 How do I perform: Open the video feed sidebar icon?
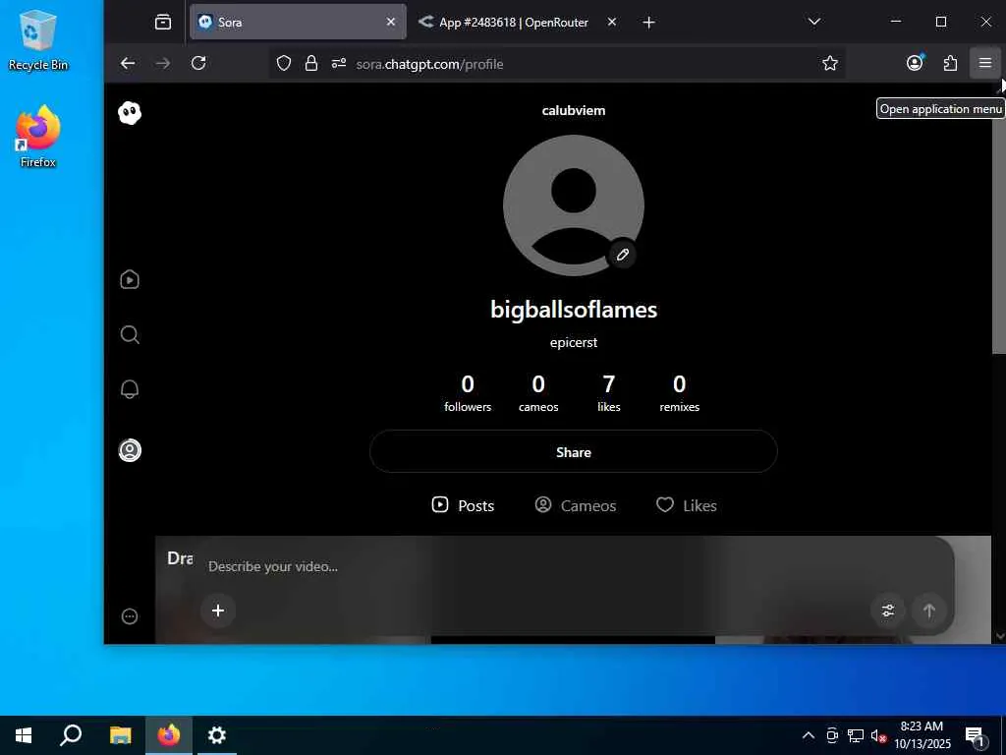(130, 279)
